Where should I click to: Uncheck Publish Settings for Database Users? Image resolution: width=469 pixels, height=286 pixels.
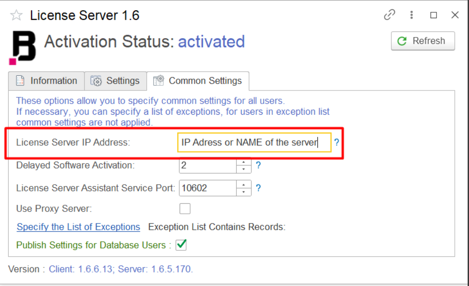[181, 245]
